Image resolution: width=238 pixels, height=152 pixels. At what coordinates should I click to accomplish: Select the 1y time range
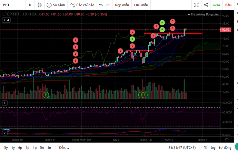point(13,148)
